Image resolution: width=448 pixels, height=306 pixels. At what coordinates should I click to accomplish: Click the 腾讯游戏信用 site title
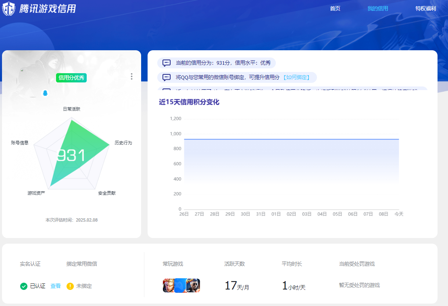48,8
